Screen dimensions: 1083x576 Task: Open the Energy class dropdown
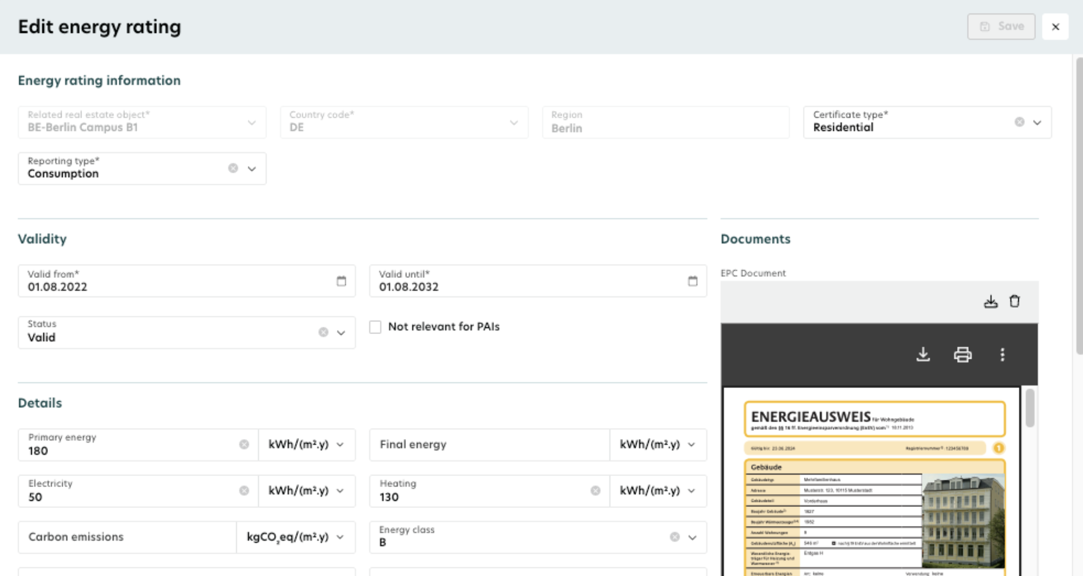(692, 537)
